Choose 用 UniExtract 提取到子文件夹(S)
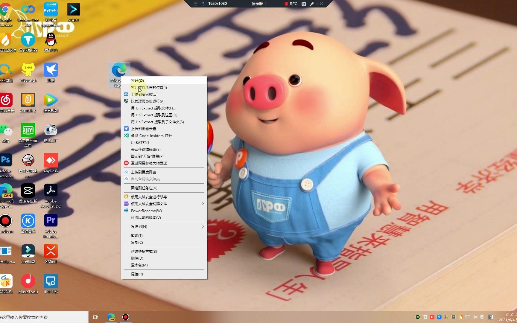517x323 pixels. 164,122
